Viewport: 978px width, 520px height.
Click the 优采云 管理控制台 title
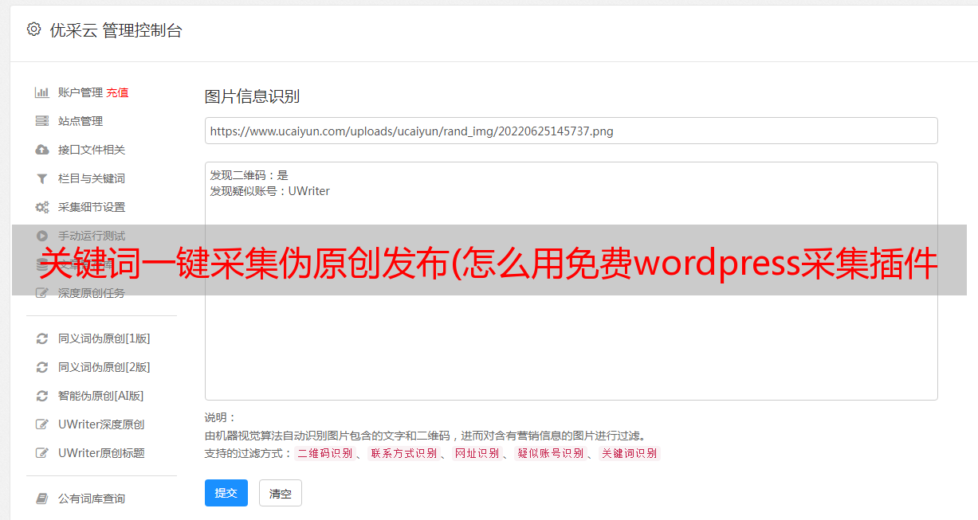pos(116,30)
